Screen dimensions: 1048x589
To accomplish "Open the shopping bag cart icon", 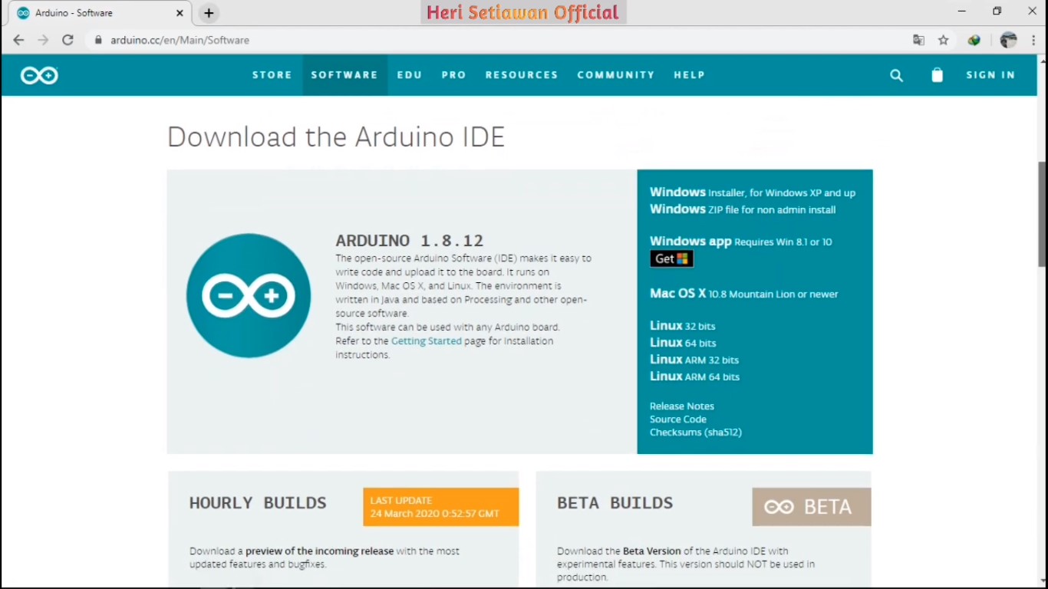I will (x=937, y=75).
